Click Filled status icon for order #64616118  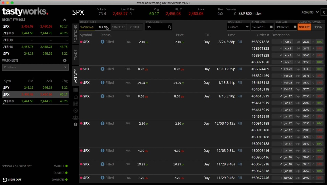click(x=102, y=83)
